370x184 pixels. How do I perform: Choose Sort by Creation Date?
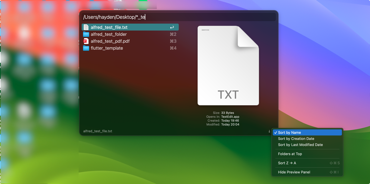click(x=296, y=139)
